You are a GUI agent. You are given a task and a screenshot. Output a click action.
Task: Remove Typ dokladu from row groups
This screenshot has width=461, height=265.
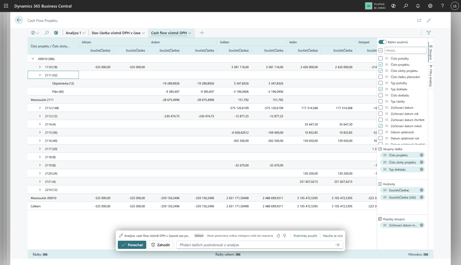tap(422, 170)
